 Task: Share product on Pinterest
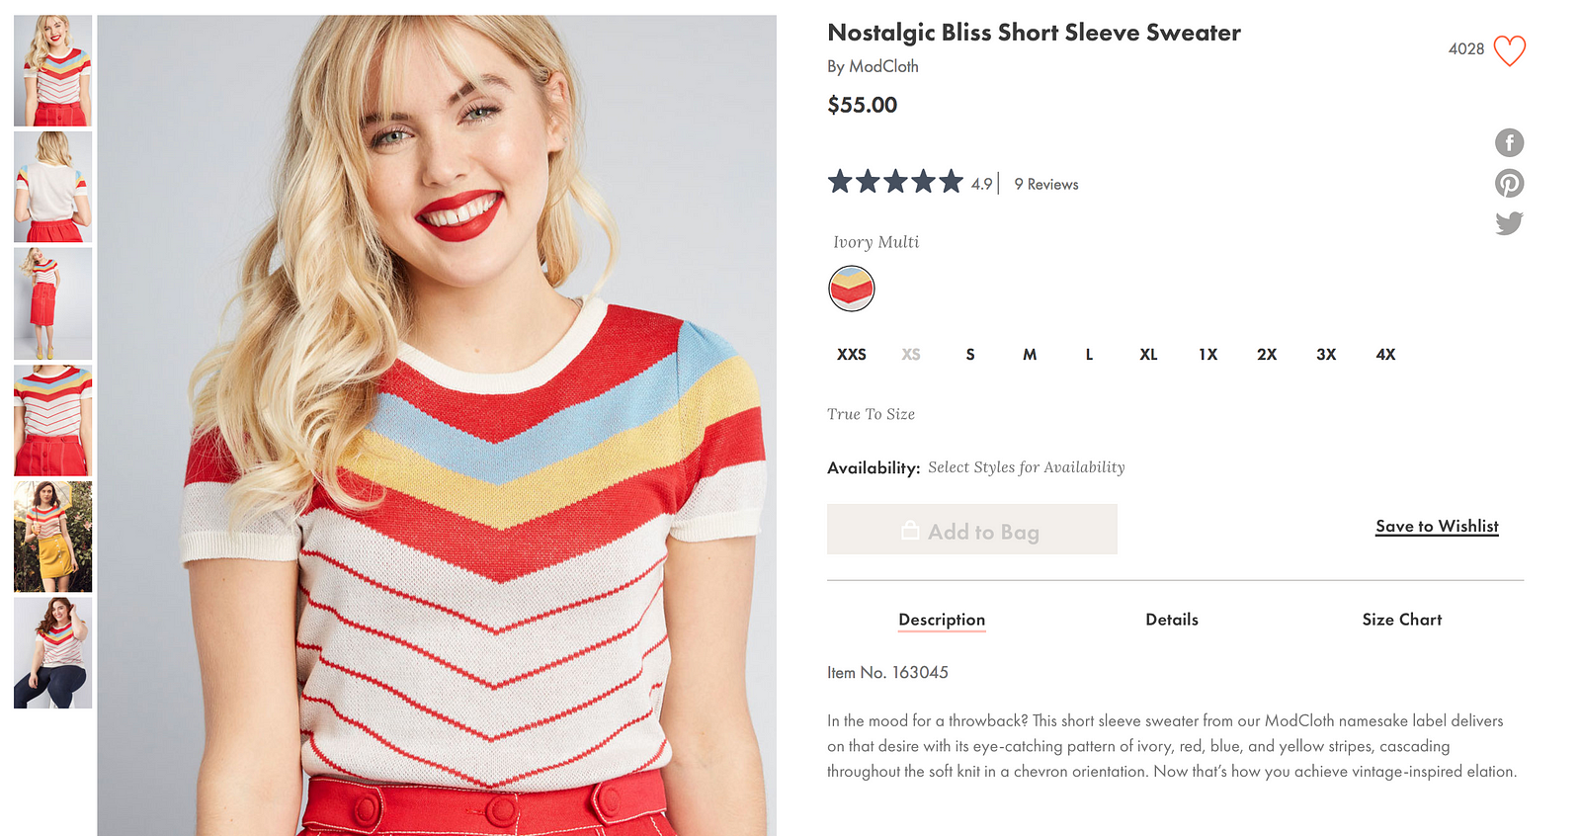point(1509,183)
